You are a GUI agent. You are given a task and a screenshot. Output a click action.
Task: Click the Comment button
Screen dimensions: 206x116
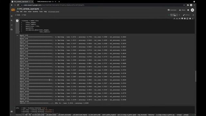pyautogui.click(x=172, y=10)
